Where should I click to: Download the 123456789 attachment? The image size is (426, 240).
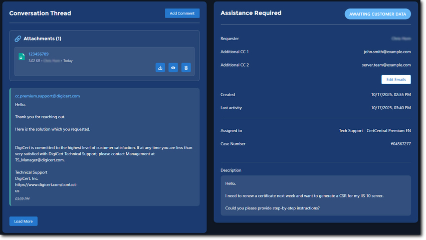pos(160,68)
